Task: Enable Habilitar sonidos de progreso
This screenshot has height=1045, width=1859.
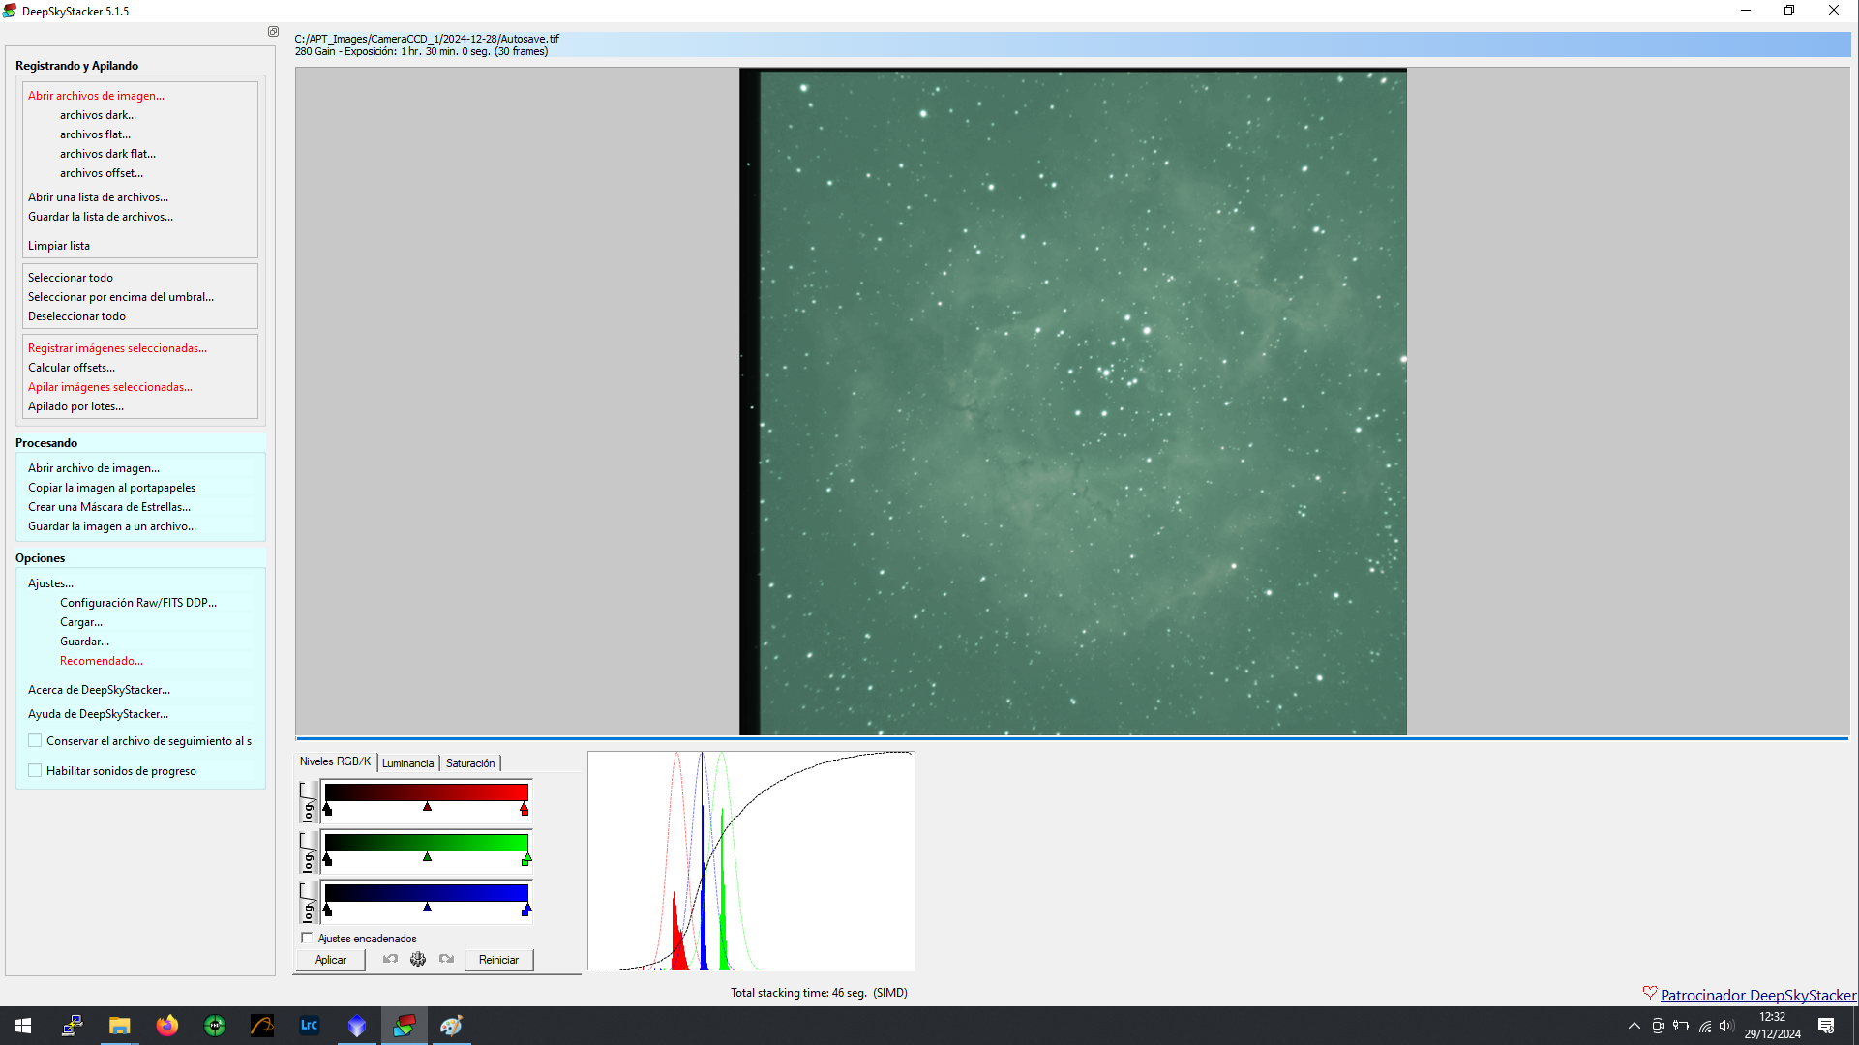Action: point(36,771)
